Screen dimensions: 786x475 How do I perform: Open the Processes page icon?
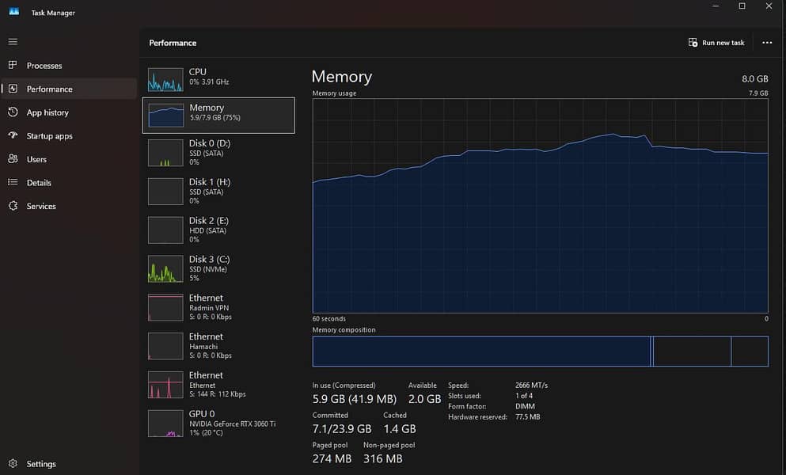(x=13, y=65)
